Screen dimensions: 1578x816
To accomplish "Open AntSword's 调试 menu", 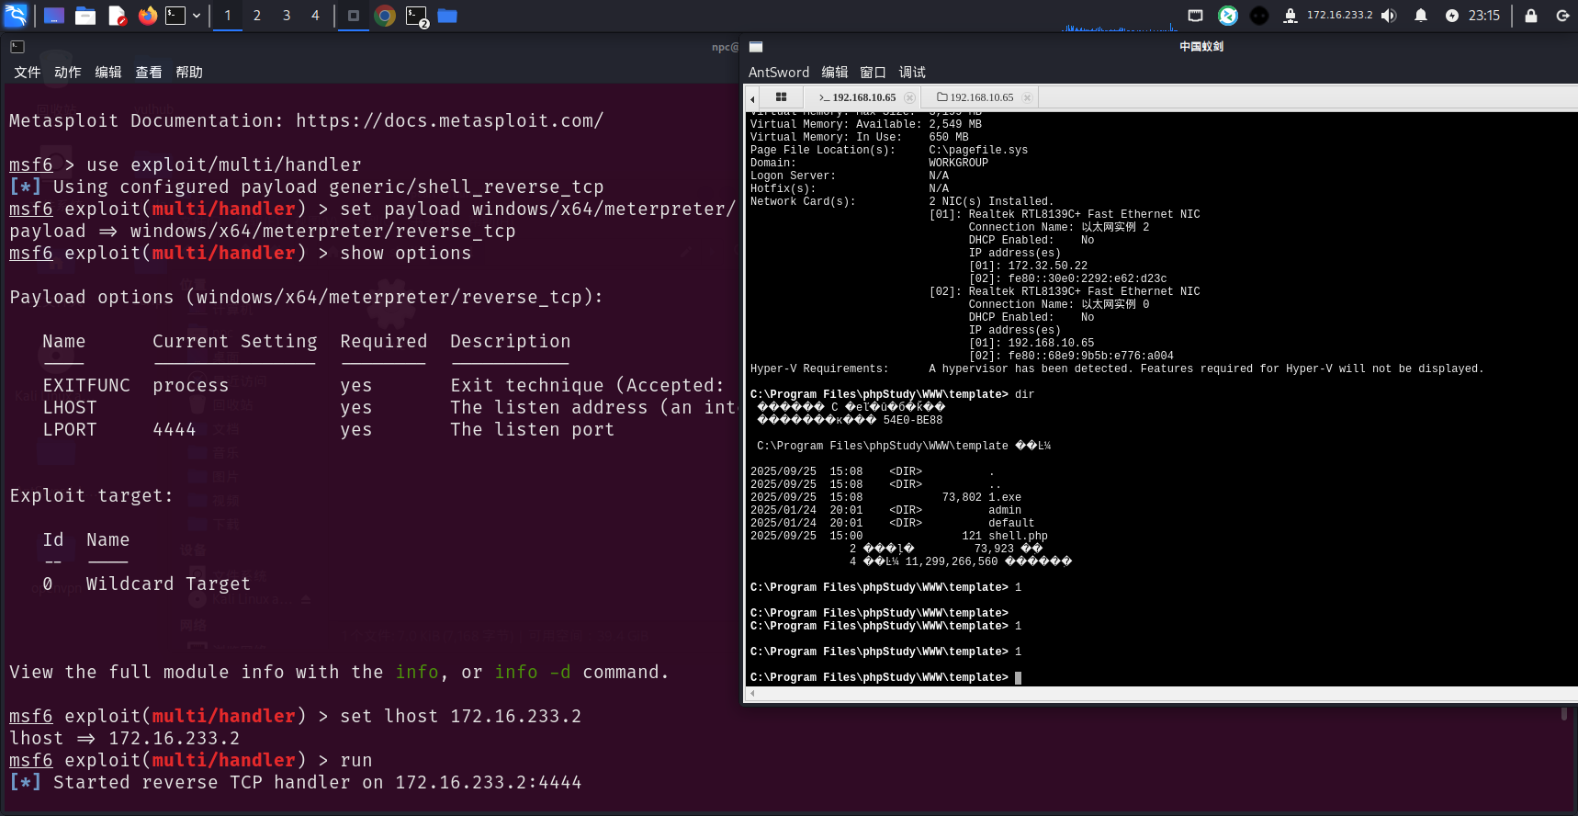I will (x=912, y=73).
